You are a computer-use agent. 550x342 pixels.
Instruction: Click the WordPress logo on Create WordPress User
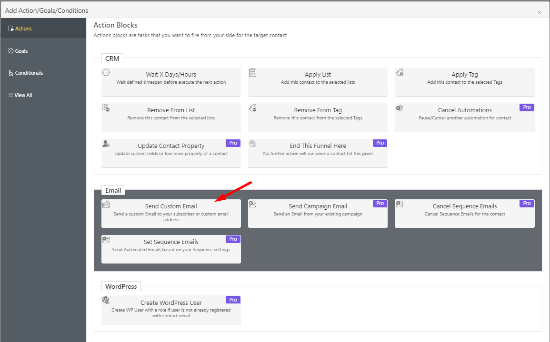105,299
